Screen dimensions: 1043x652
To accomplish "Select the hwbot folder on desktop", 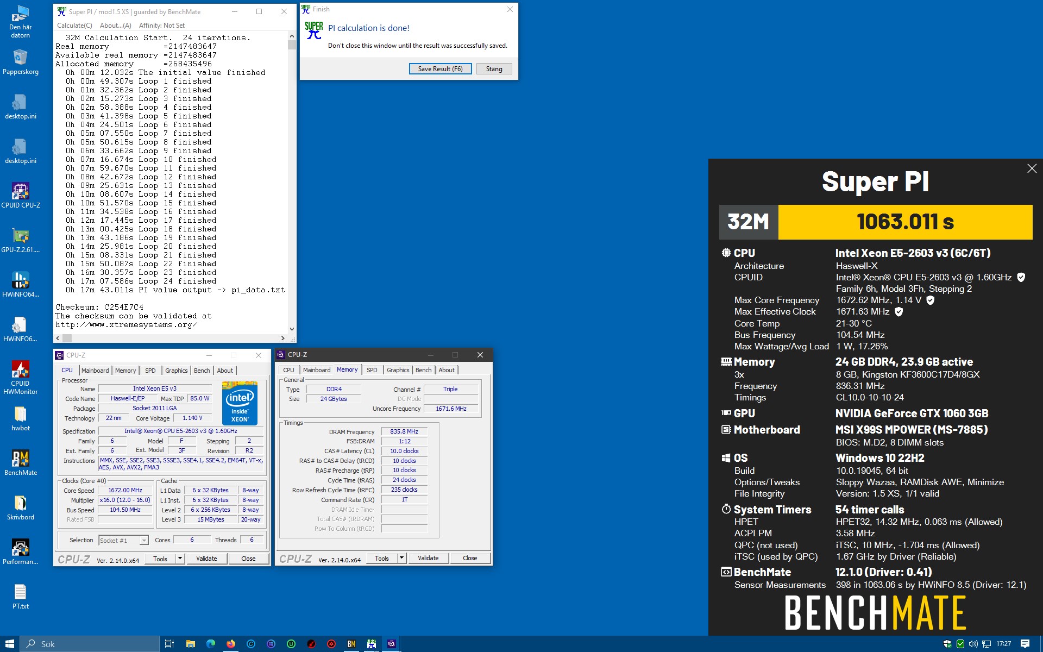I will pyautogui.click(x=20, y=418).
